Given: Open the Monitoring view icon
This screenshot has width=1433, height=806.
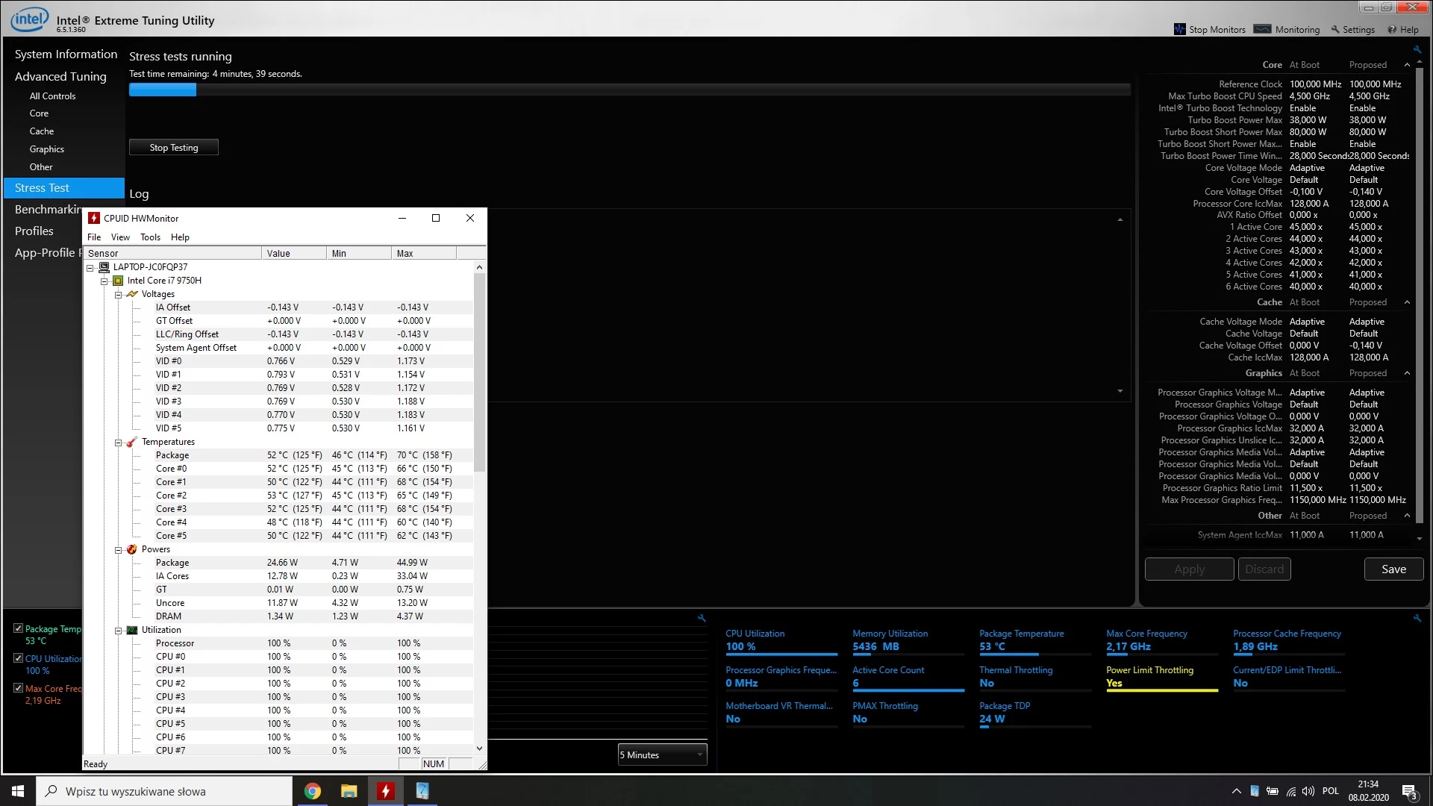Looking at the screenshot, I should (1262, 29).
